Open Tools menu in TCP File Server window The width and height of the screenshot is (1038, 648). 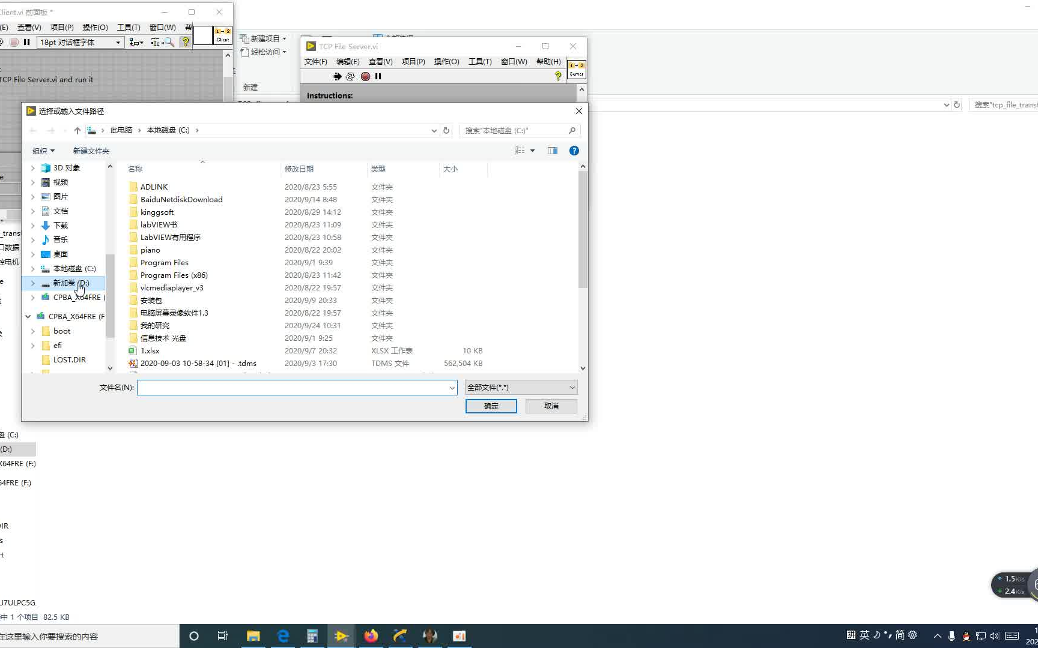(x=480, y=62)
